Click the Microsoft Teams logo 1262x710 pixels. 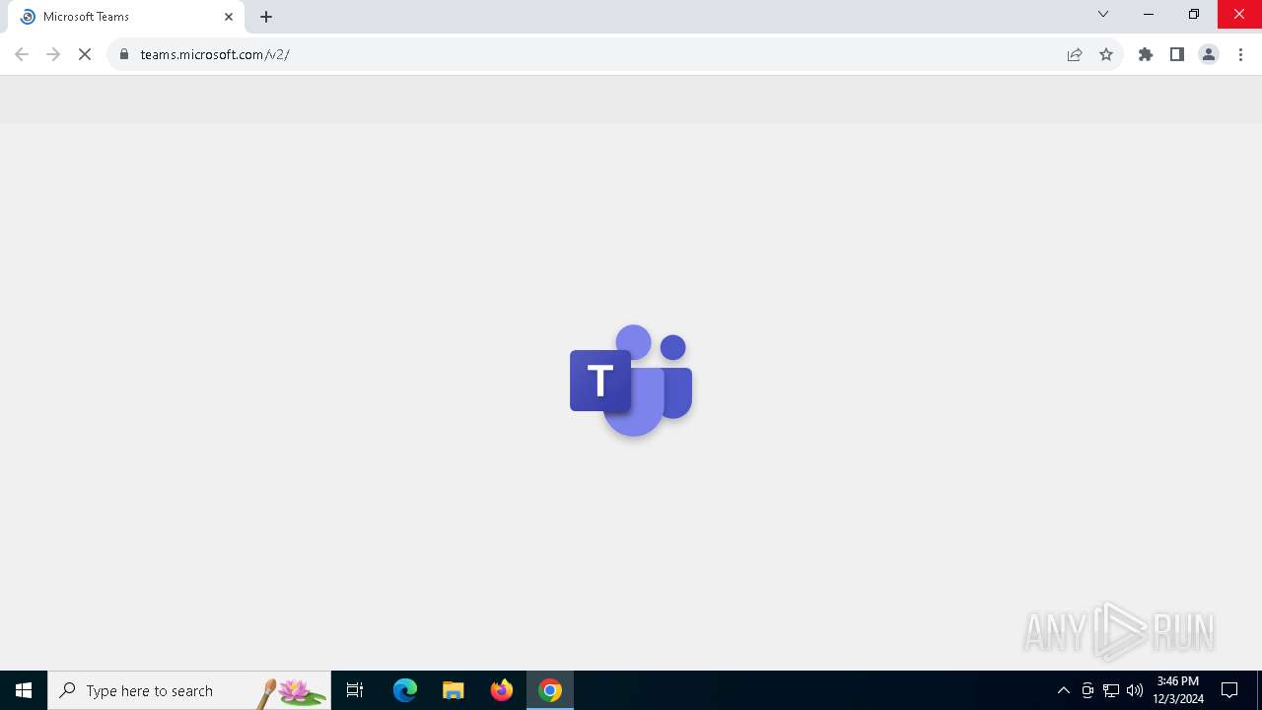(x=631, y=380)
